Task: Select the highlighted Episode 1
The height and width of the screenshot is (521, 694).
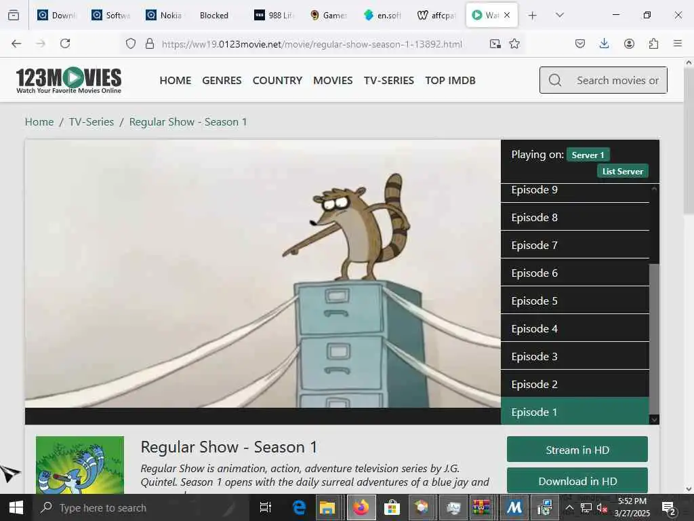Action: (575, 412)
